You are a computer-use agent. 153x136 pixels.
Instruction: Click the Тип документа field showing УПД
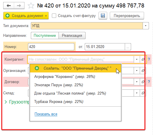(87, 26)
